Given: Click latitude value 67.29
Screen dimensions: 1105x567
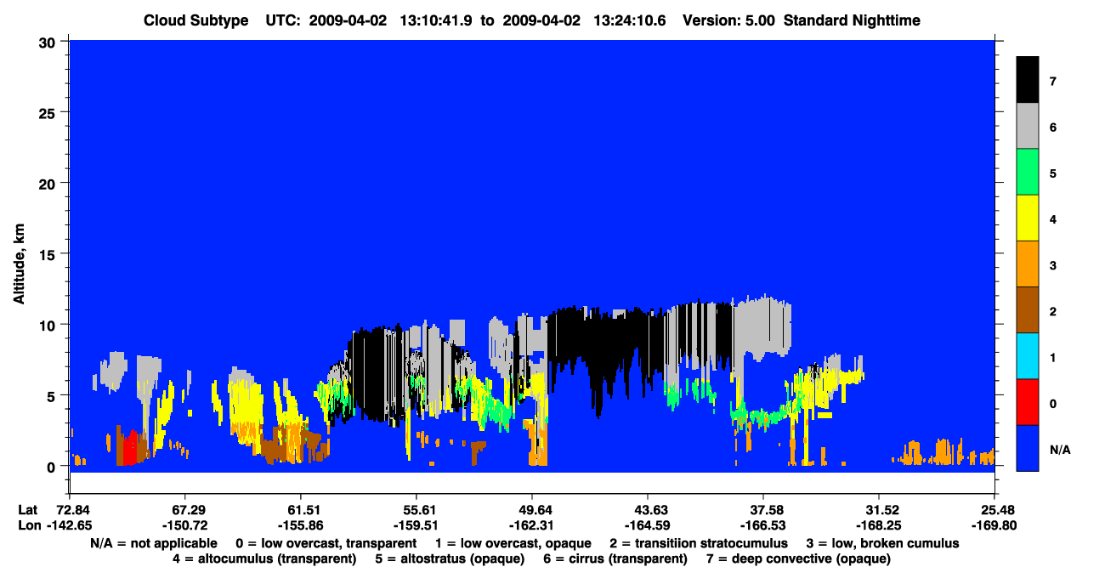Looking at the screenshot, I should pyautogui.click(x=184, y=510).
